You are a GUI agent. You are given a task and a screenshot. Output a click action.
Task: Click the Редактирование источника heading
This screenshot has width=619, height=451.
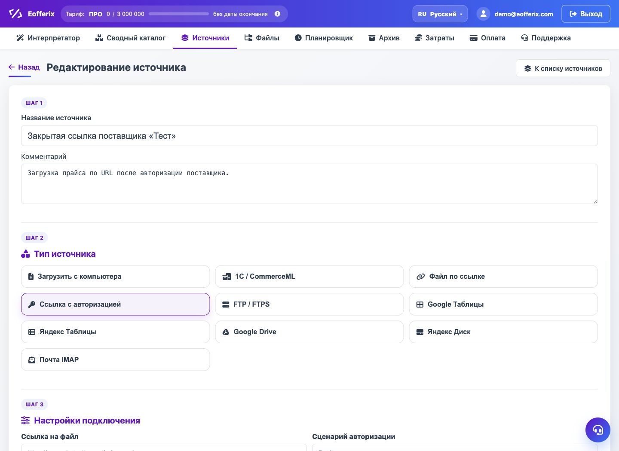pos(116,67)
